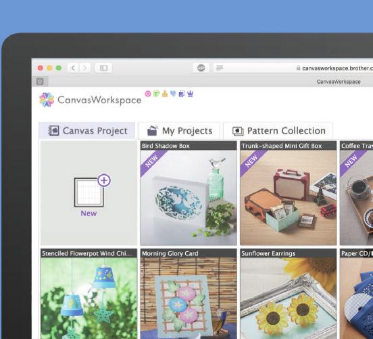Screen dimensions: 373x339
Task: Click the My Projects folder icon
Action: pyautogui.click(x=152, y=130)
